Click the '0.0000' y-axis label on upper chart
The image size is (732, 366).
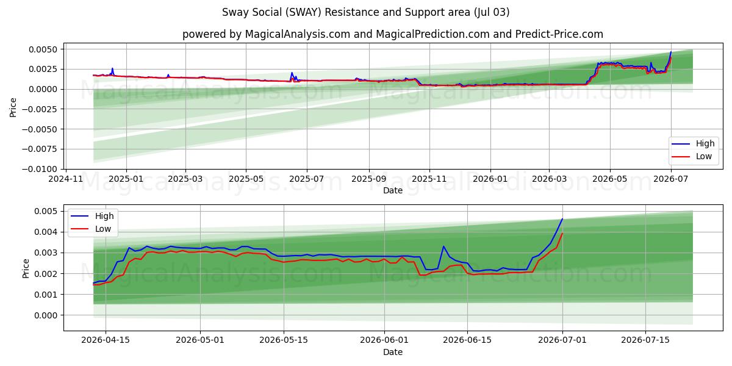tap(44, 89)
